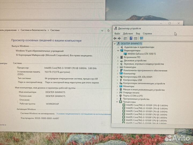Screen dimensions: 193x145
Task: Expand the Дисковые устройства category
Action: (118, 61)
